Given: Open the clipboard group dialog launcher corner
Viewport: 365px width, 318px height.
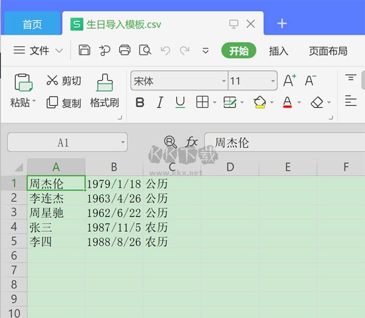Looking at the screenshot, I should [120, 118].
